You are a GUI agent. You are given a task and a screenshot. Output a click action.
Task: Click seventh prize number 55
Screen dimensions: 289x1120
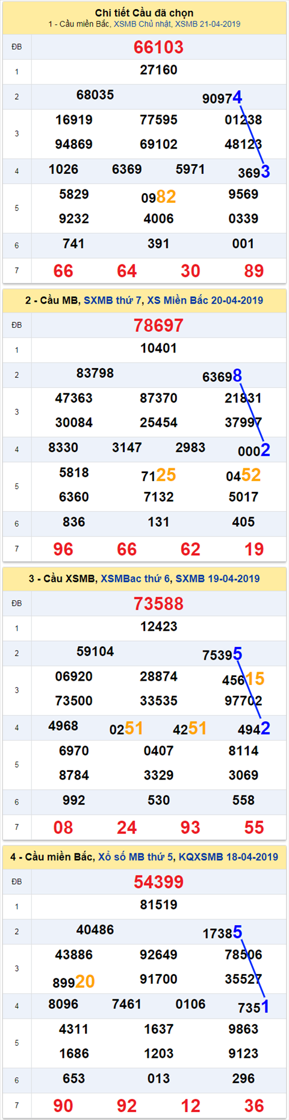(254, 827)
